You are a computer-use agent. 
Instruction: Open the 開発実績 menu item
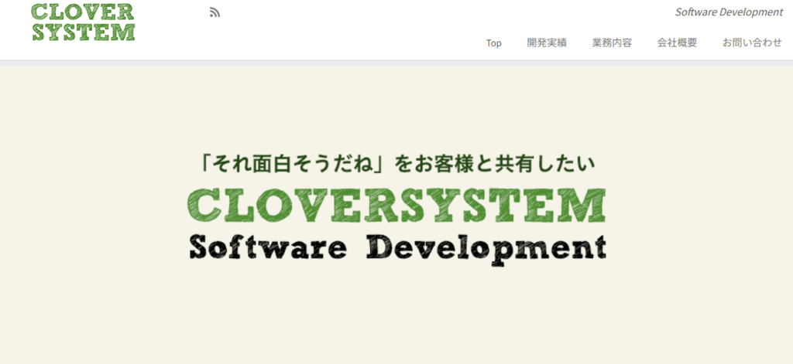(x=547, y=43)
